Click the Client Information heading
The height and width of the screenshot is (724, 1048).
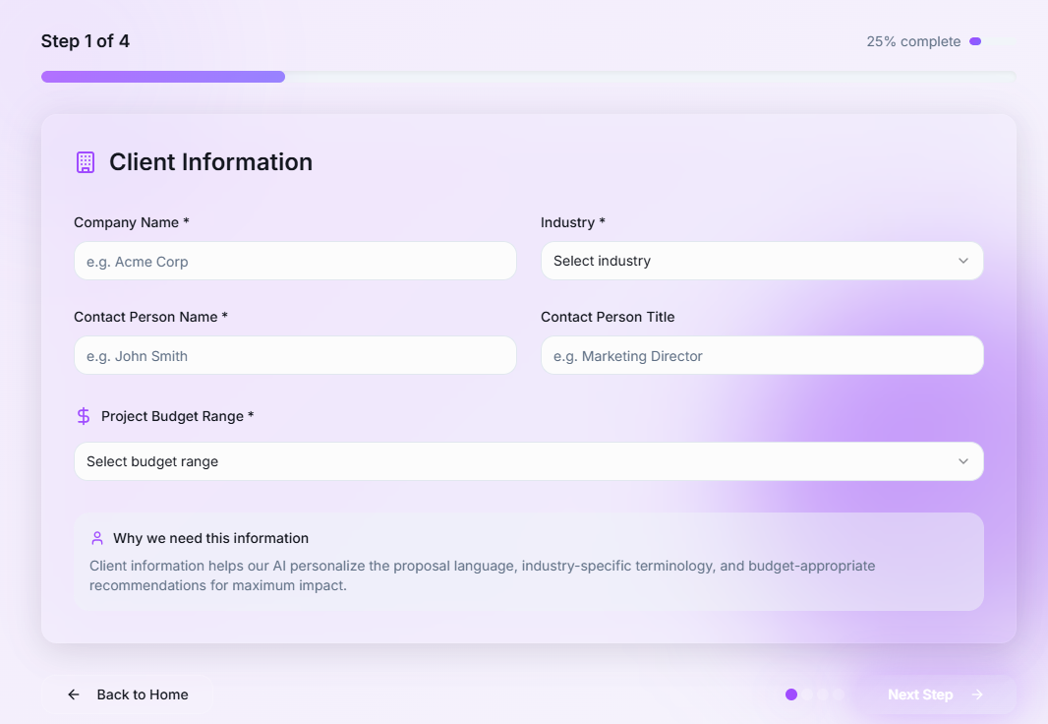[210, 162]
